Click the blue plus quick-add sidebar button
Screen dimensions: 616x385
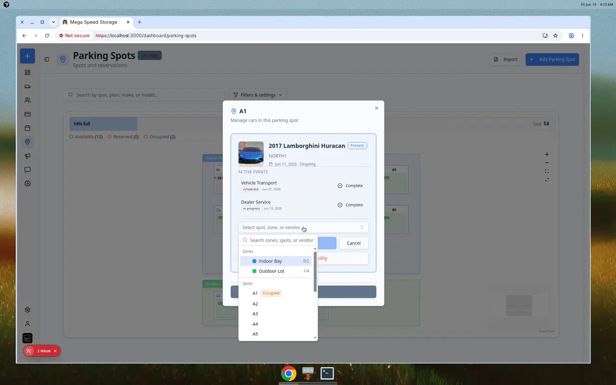[27, 56]
